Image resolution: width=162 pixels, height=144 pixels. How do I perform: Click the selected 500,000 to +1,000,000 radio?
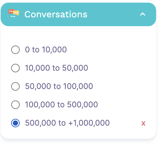point(15,123)
